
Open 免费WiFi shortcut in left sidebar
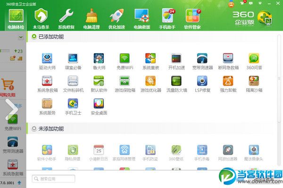click(13, 122)
